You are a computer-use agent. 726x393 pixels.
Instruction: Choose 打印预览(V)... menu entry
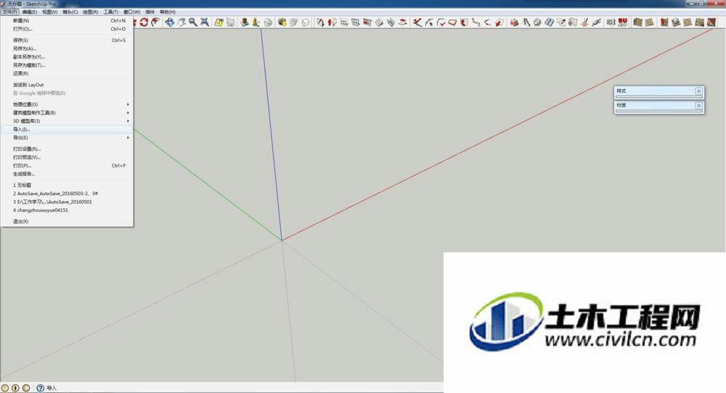(67, 157)
